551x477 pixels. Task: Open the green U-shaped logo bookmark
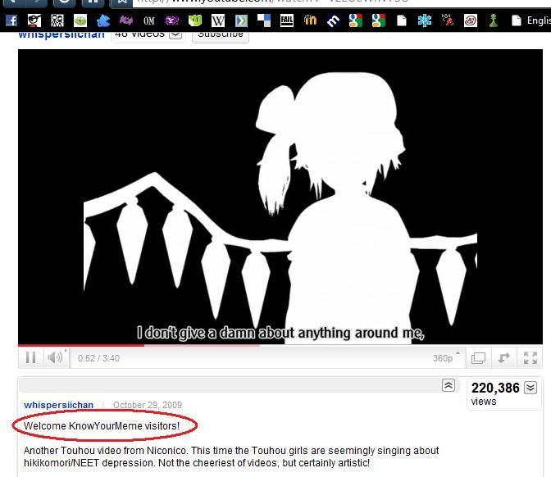pos(195,20)
